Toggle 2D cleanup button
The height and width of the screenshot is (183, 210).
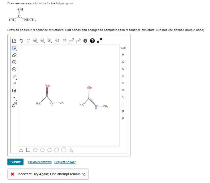pyautogui.click(x=64, y=41)
